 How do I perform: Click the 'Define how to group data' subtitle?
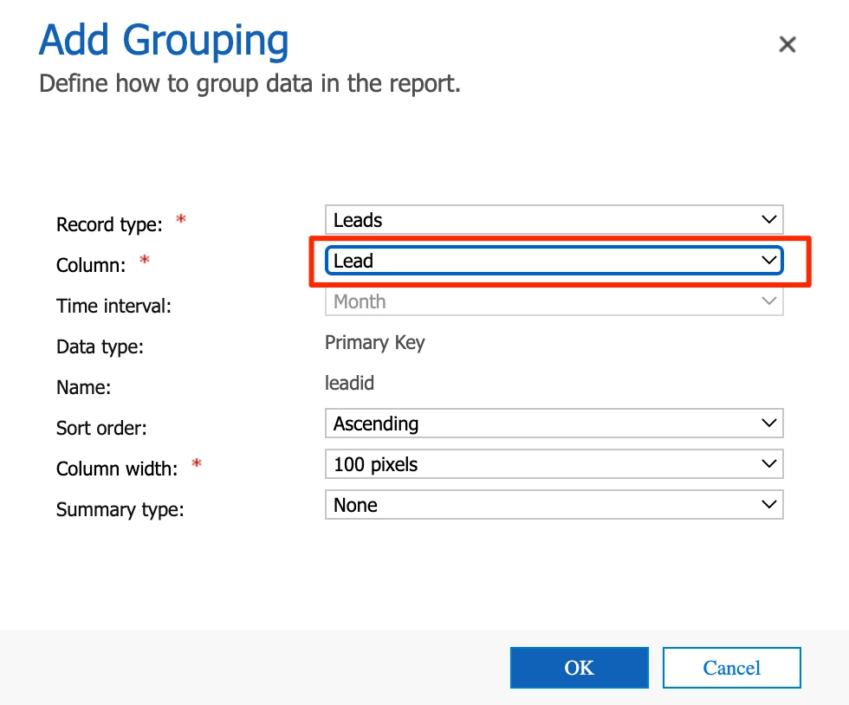click(250, 84)
